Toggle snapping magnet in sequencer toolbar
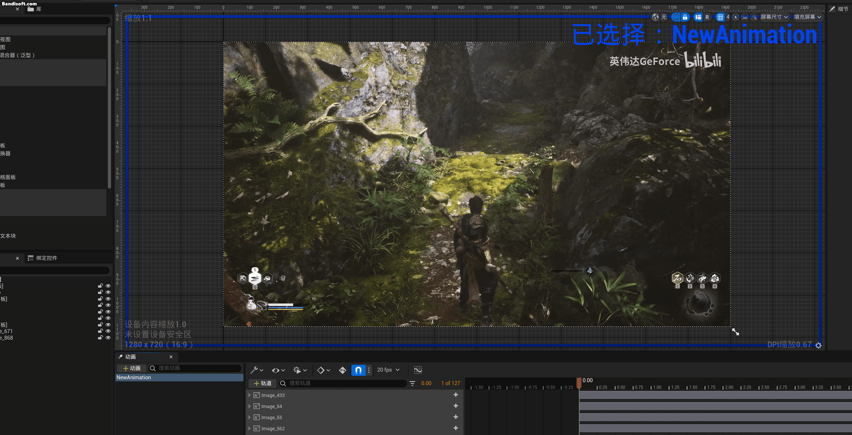This screenshot has width=852, height=435. click(x=358, y=370)
